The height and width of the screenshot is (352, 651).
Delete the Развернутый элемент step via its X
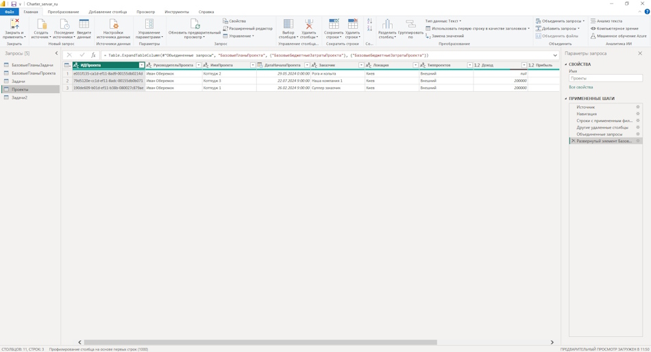point(573,141)
